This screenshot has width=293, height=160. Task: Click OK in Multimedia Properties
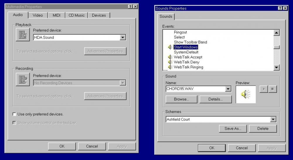click(x=62, y=146)
